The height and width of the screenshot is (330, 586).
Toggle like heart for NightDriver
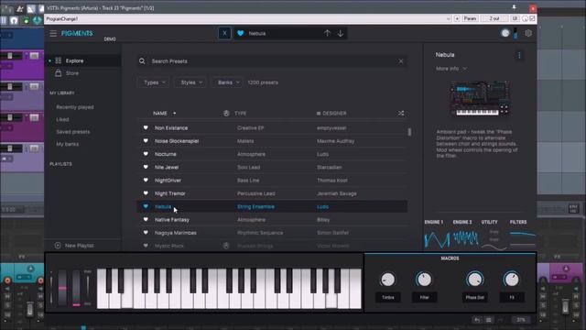coord(146,180)
